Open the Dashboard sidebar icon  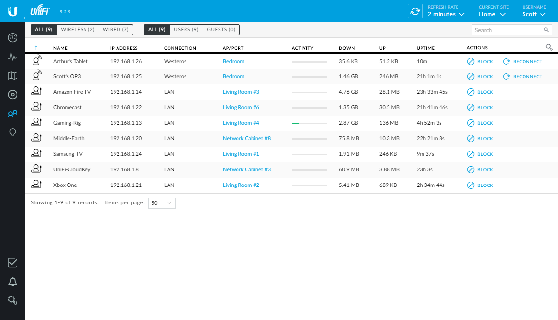(13, 38)
